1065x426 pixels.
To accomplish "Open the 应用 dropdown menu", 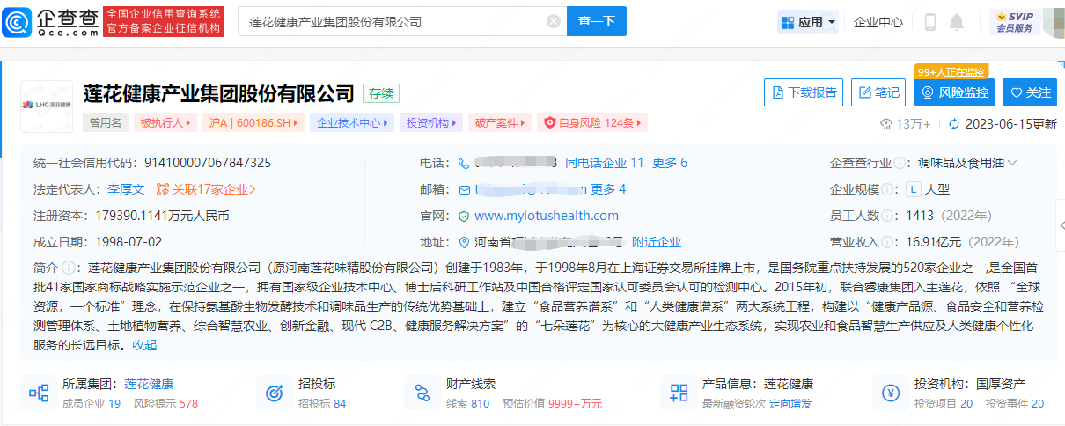I will tap(808, 22).
